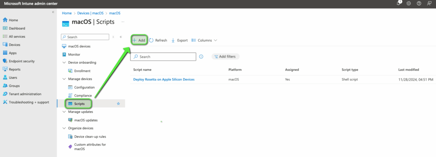Open Reports in left navigation
The image size is (436, 157).
click(x=11, y=69)
